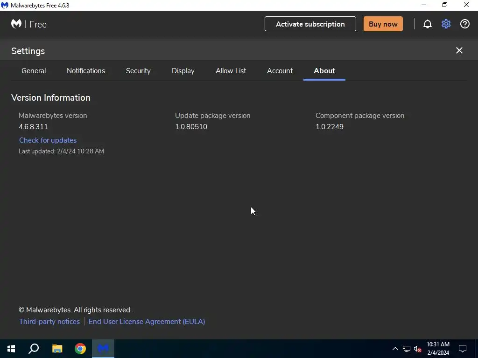Screen dimensions: 478x358
Task: Open the help question mark icon
Action: pos(464,24)
